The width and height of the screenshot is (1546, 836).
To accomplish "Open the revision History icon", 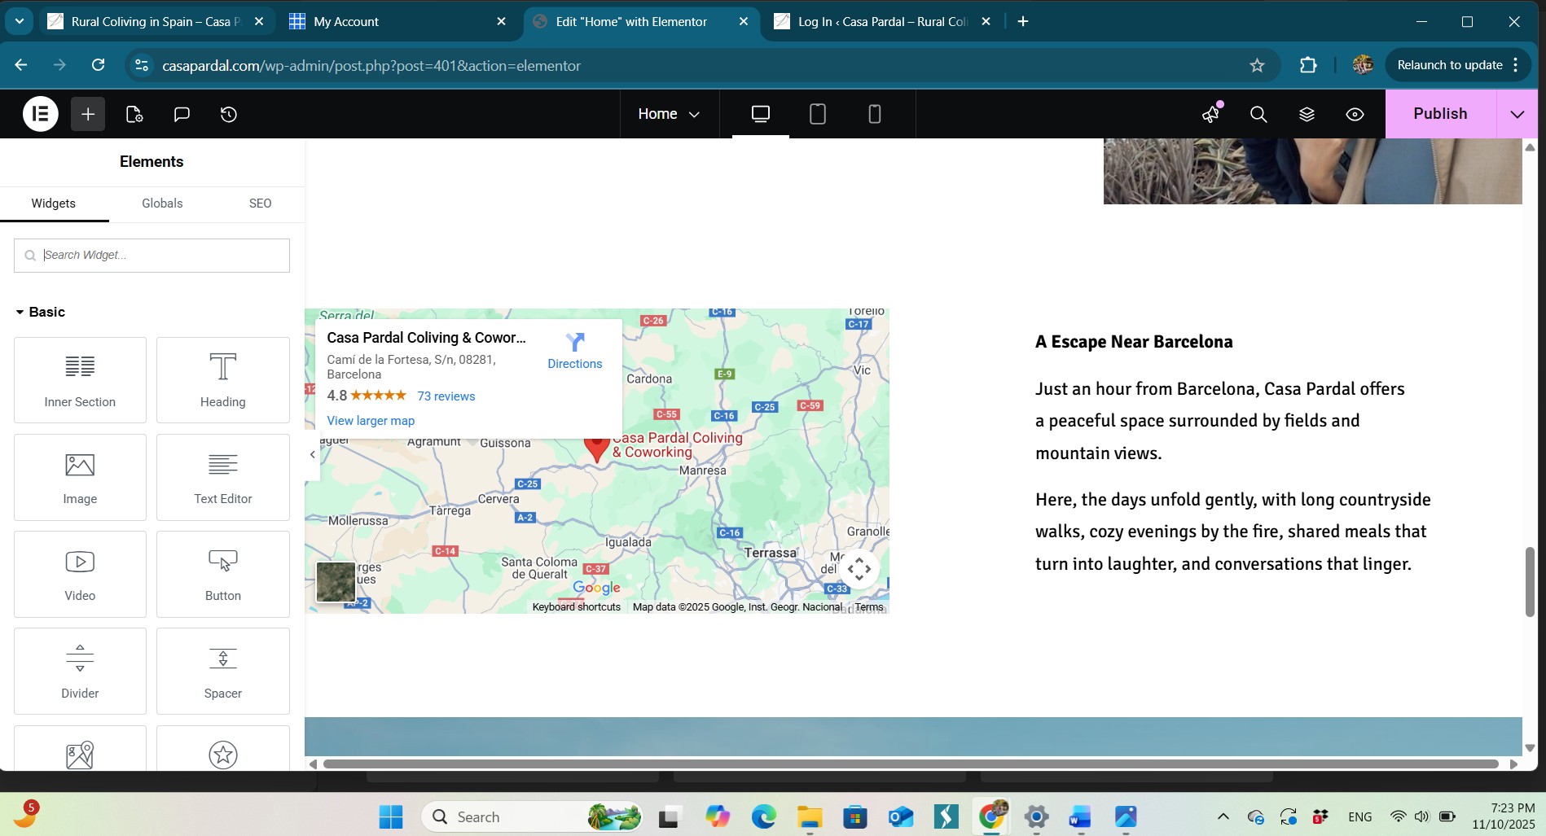I will click(x=229, y=114).
